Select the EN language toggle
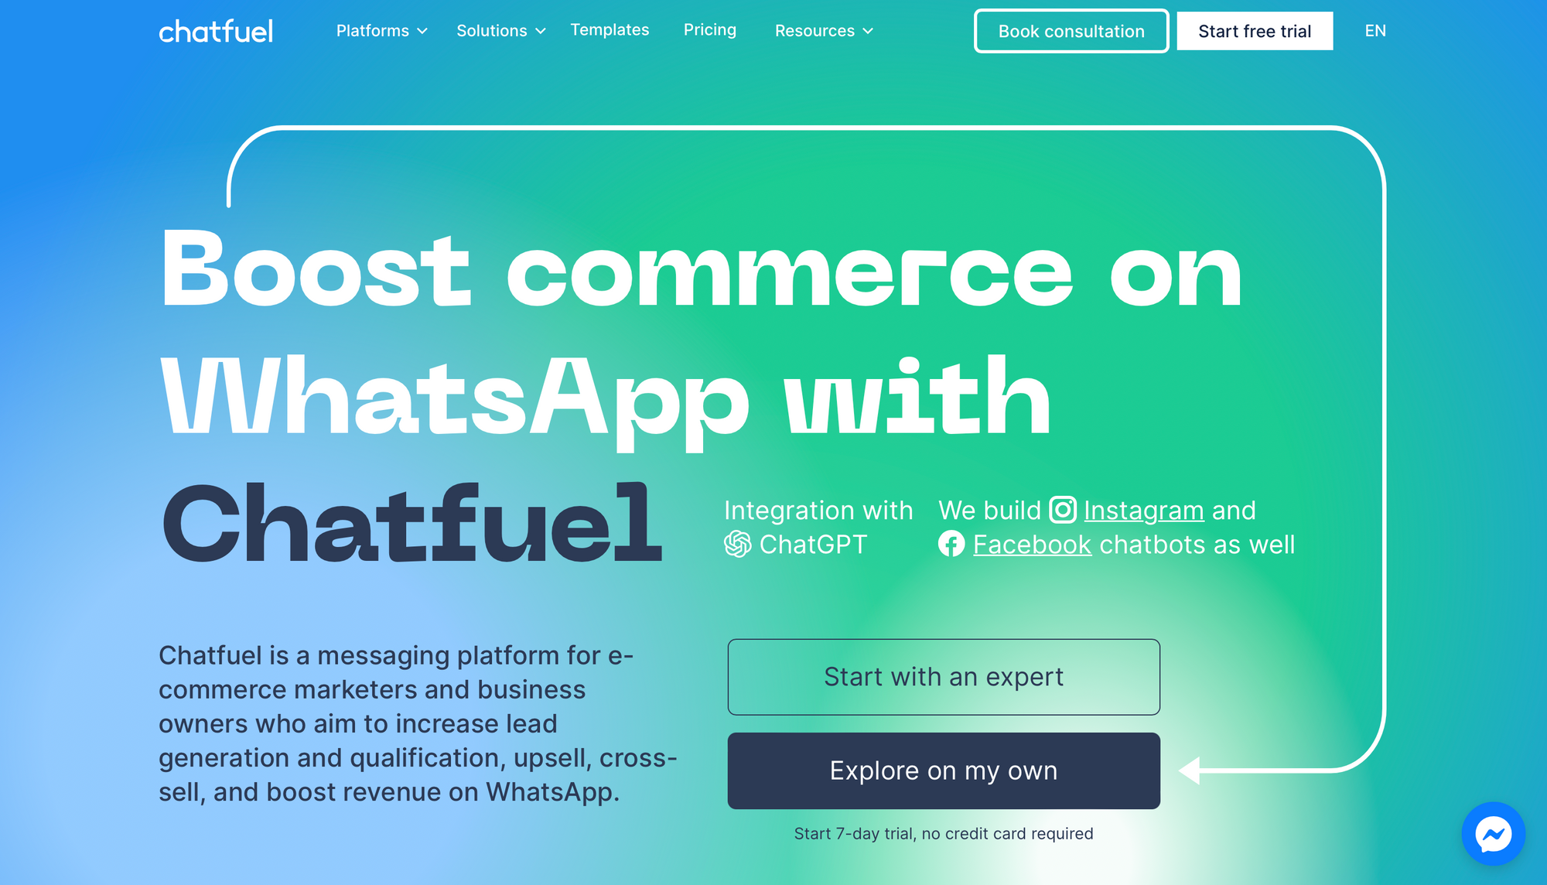The image size is (1547, 885). [1375, 31]
